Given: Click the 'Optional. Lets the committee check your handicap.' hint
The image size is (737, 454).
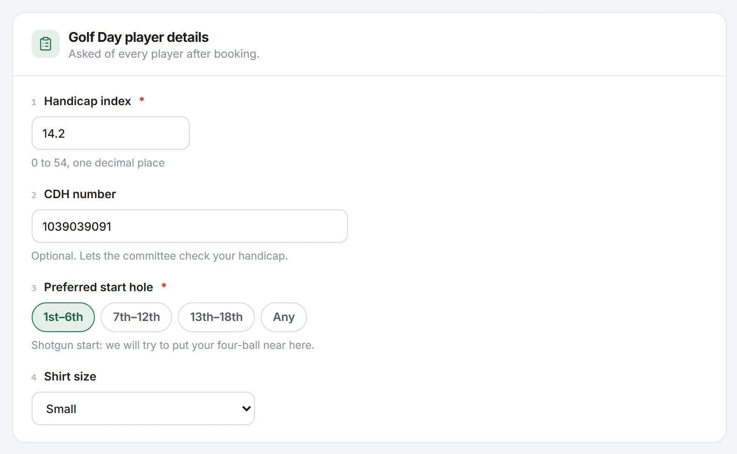Looking at the screenshot, I should (x=160, y=256).
